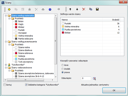Select the prawa radio button
Image resolution: width=128 pixels, height=96 pixels.
(x=63, y=72)
